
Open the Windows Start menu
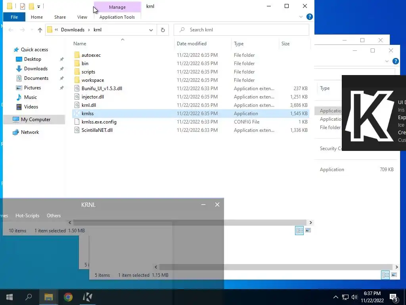click(10, 297)
